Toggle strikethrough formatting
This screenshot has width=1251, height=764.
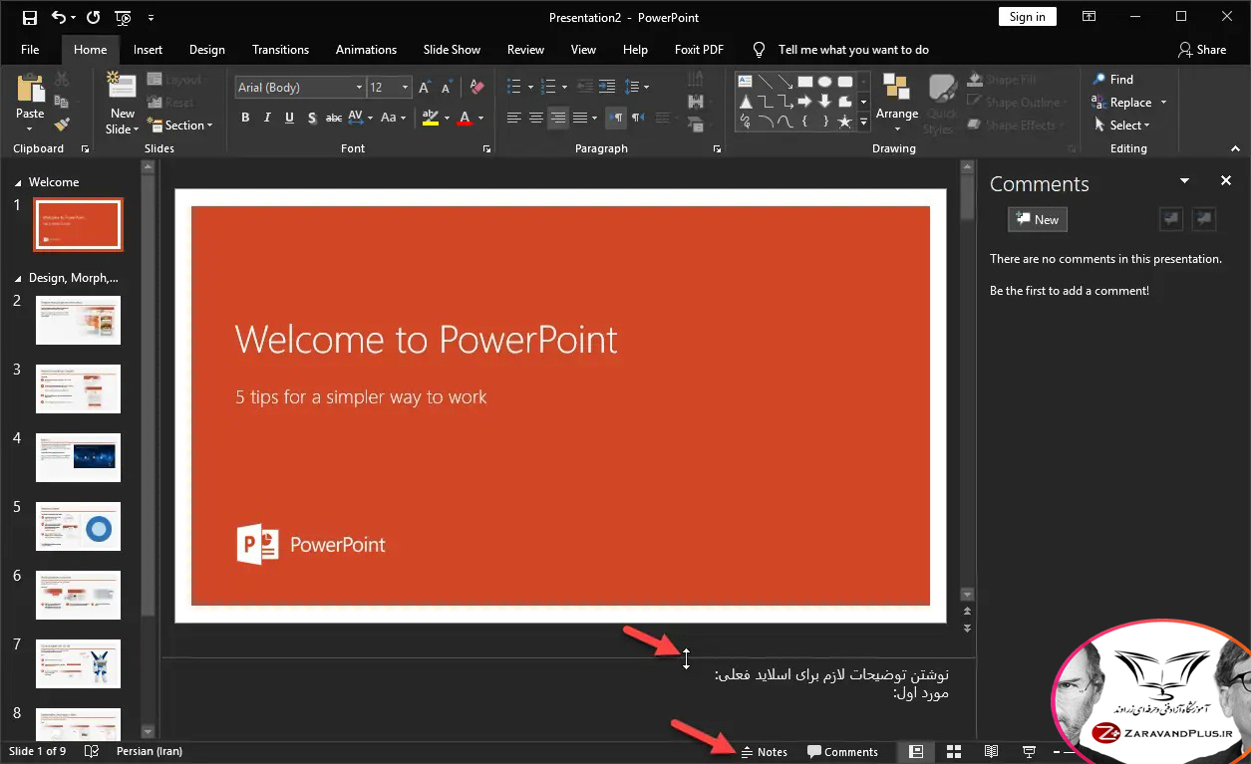click(334, 118)
